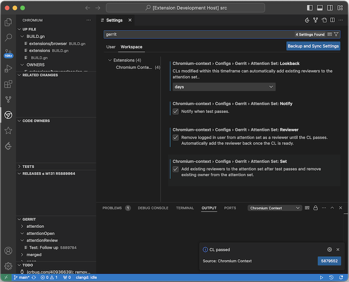Clear the settings search input icon
Screen dimensions: 349x282
(x=330, y=34)
